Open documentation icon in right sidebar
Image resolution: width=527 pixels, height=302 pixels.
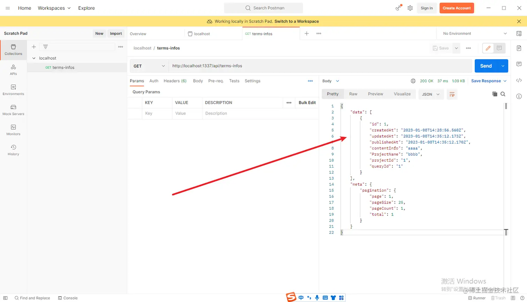[519, 48]
